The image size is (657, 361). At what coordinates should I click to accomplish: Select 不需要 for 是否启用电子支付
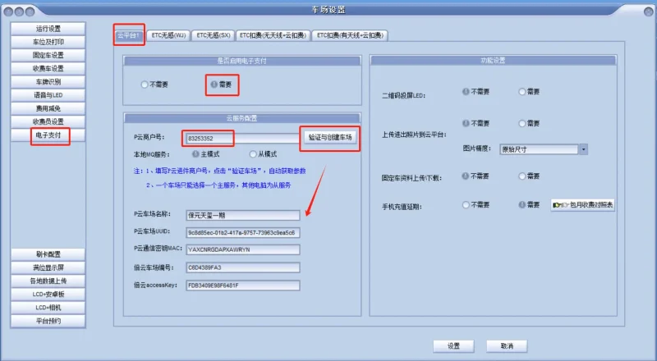pyautogui.click(x=145, y=84)
